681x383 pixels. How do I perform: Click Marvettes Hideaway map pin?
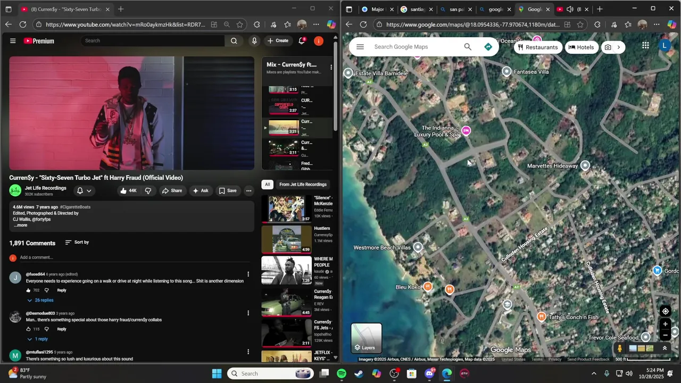click(585, 166)
